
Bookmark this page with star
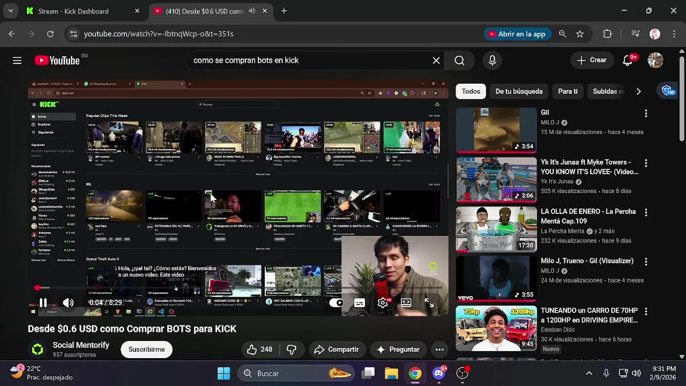click(x=580, y=34)
